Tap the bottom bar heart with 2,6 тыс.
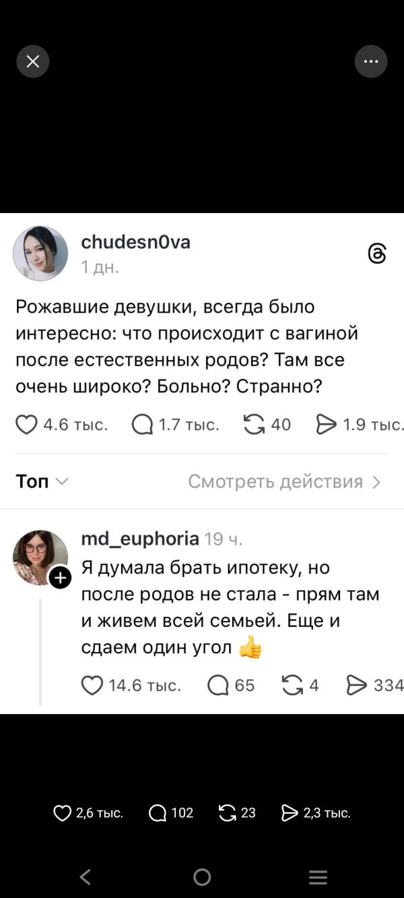Viewport: 404px width, 898px height. point(63,814)
